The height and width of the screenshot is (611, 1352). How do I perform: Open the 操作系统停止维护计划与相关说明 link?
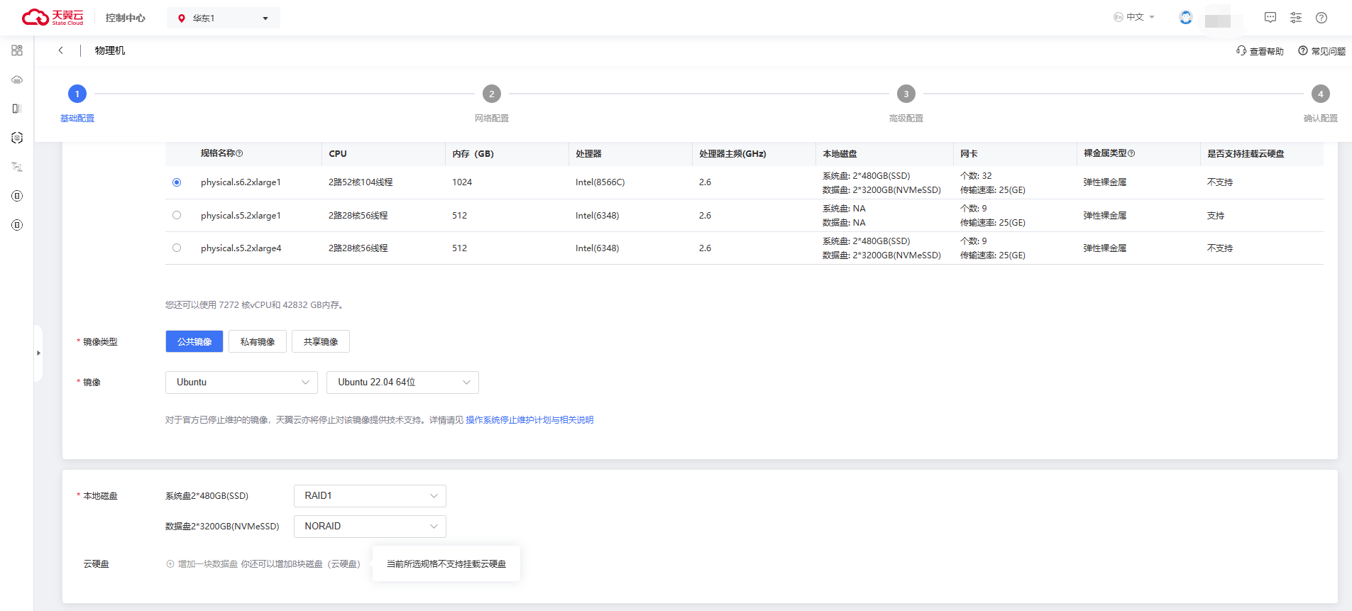(x=529, y=420)
